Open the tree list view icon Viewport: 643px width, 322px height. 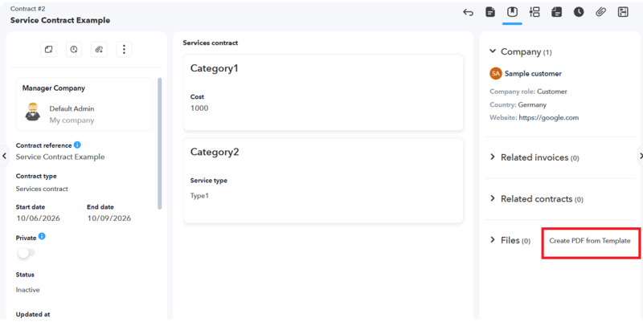click(x=534, y=12)
